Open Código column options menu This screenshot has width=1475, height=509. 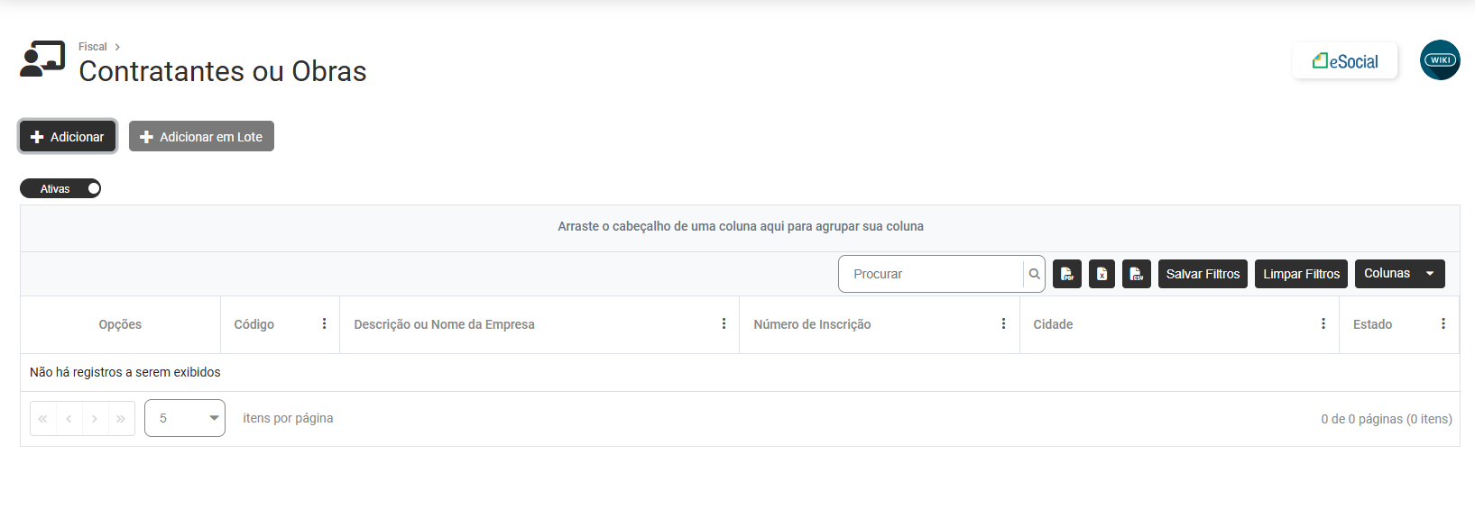325,324
